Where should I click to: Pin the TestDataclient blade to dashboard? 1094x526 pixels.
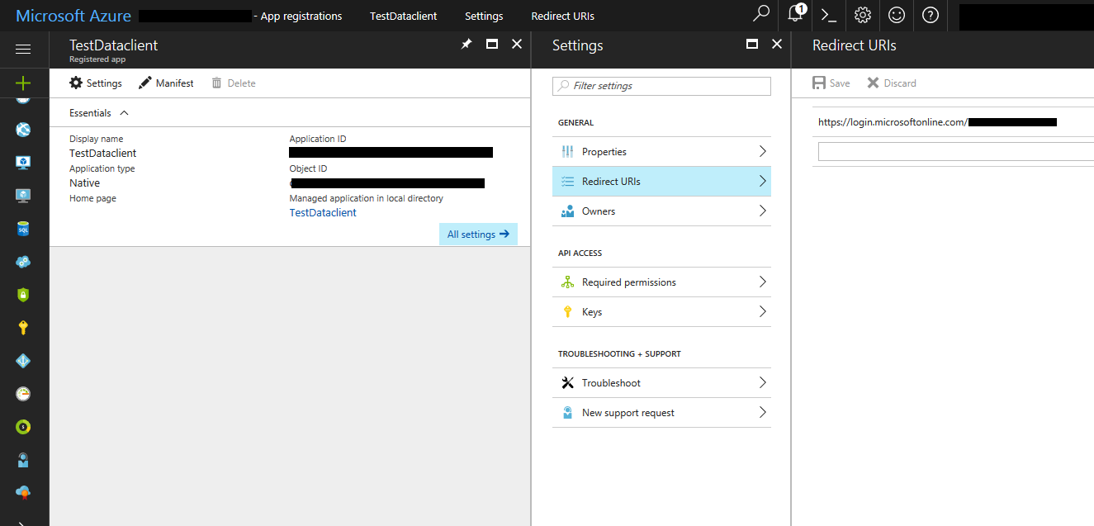[x=466, y=44]
